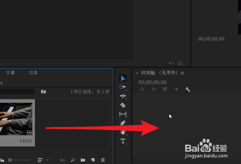Click the clip duration 3:53:13
This screenshot has height=164, width=241.
[x=26, y=141]
